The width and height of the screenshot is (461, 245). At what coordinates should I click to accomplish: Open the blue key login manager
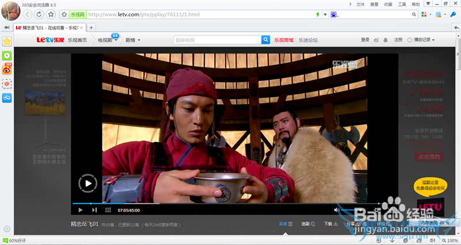(x=453, y=14)
